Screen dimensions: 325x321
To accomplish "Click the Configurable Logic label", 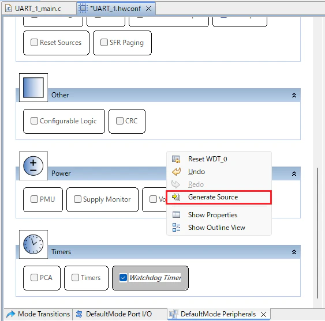I will click(x=68, y=121).
